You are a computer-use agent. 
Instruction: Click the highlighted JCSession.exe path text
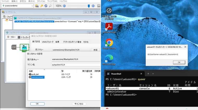click(34, 21)
